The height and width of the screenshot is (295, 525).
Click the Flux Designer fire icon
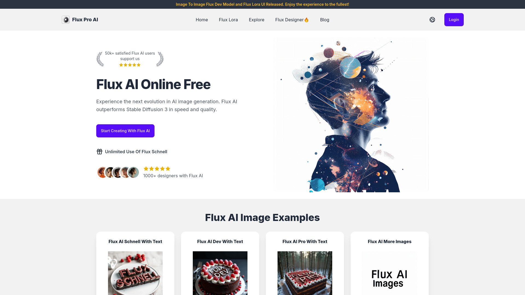[307, 20]
